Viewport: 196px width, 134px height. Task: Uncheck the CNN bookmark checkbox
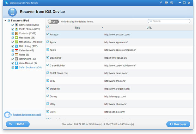pos(48,80)
